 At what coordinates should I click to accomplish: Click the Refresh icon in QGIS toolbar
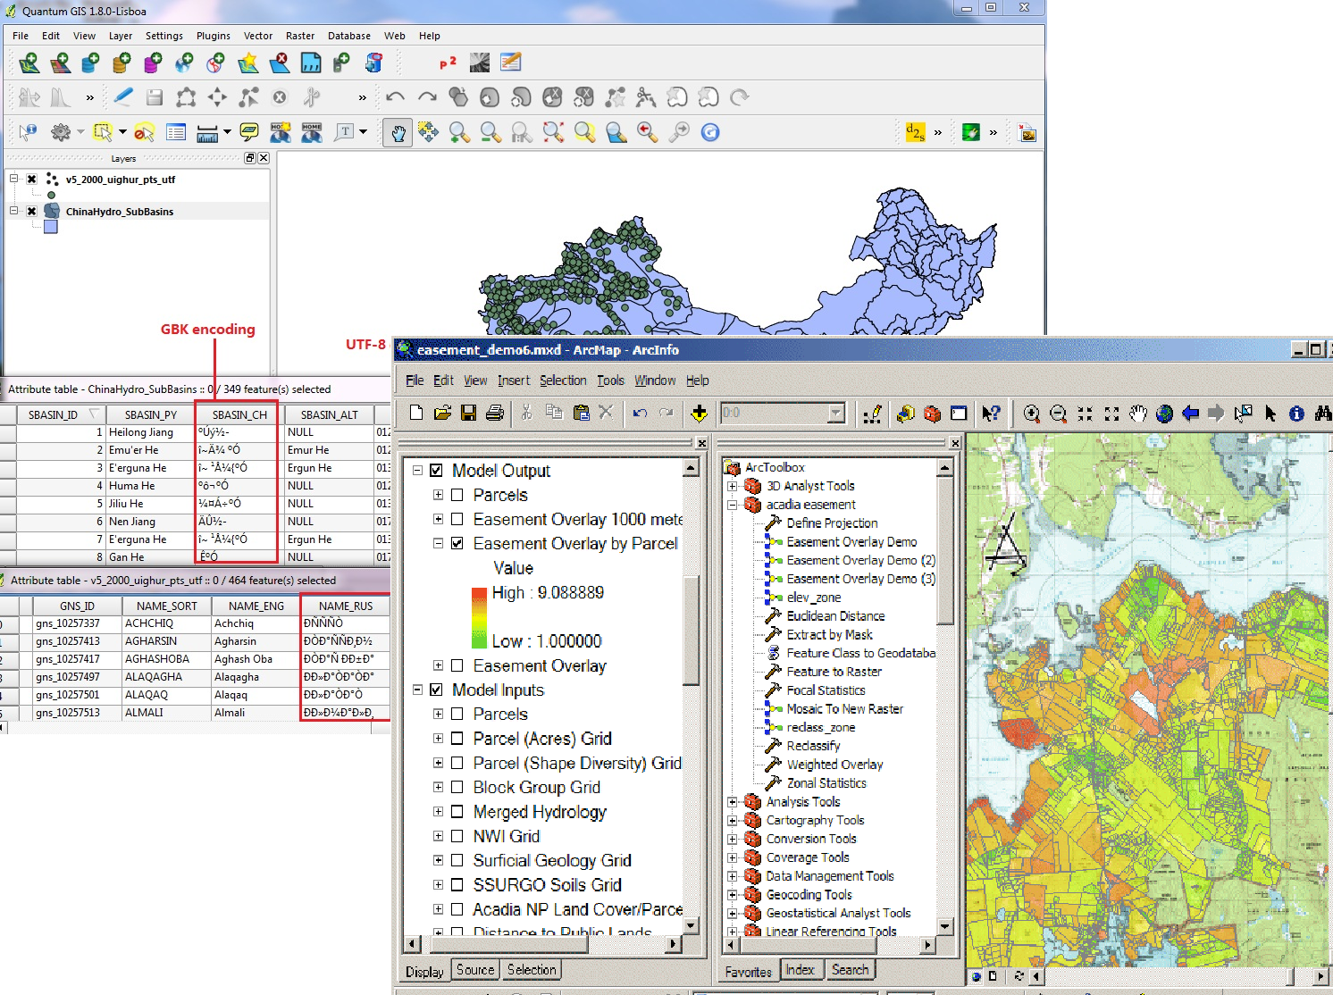point(710,132)
